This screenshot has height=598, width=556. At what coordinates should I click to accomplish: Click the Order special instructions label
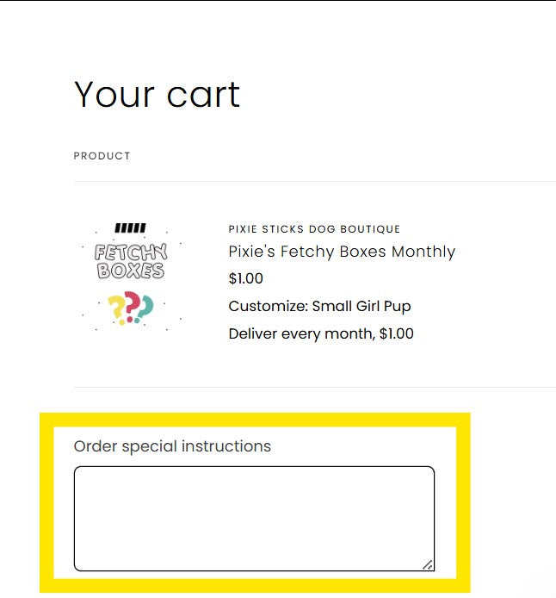point(172,446)
